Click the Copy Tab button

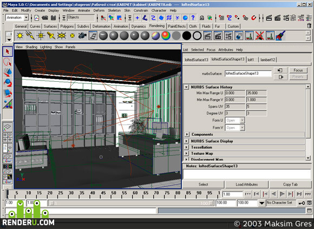tap(290, 185)
